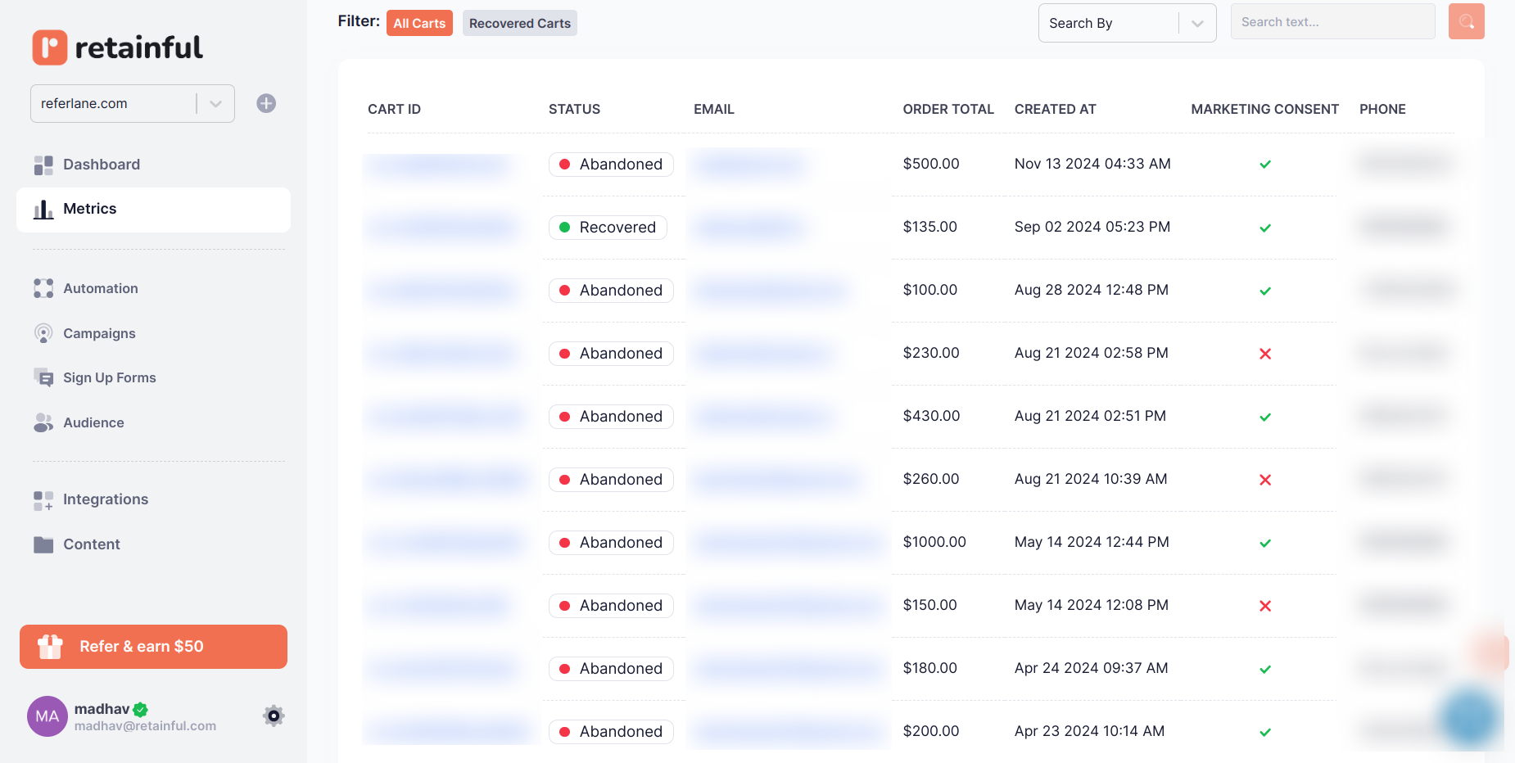Click the Integrations icon in sidebar
This screenshot has width=1515, height=763.
[x=43, y=500]
